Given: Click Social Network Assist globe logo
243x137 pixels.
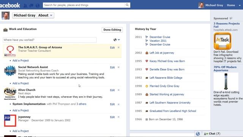Looking at the screenshot, I should pos(10,71).
